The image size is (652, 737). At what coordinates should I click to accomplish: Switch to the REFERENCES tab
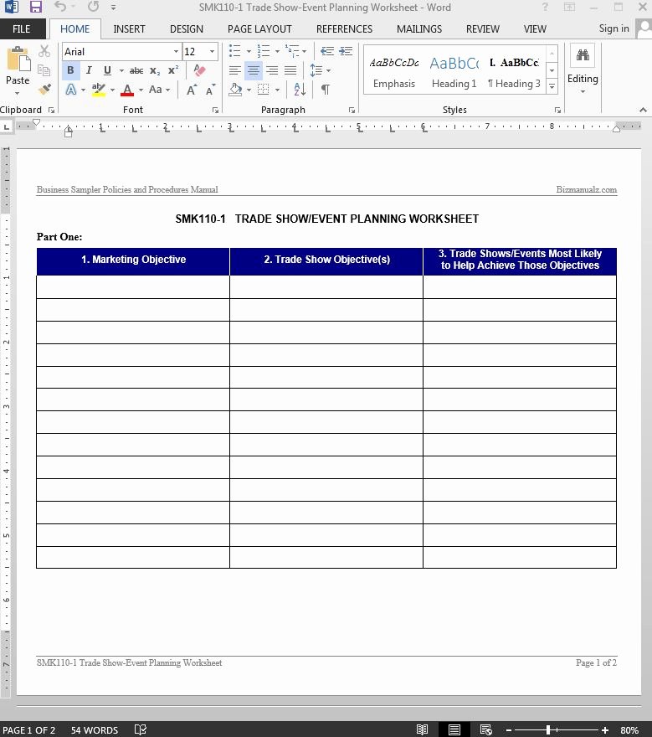[344, 29]
